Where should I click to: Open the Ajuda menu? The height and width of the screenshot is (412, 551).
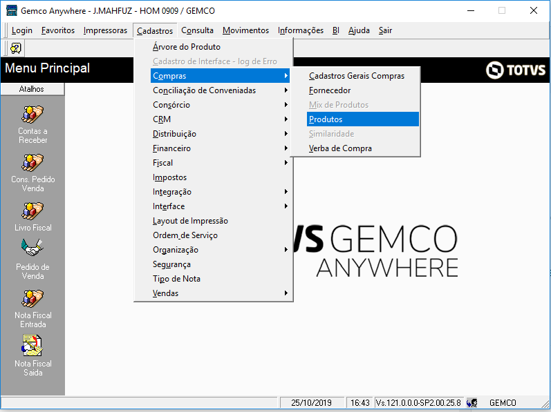pos(359,30)
